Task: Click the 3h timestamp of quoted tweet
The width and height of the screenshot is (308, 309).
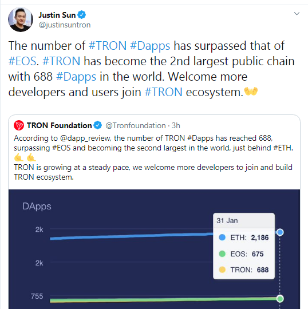Action: 176,125
